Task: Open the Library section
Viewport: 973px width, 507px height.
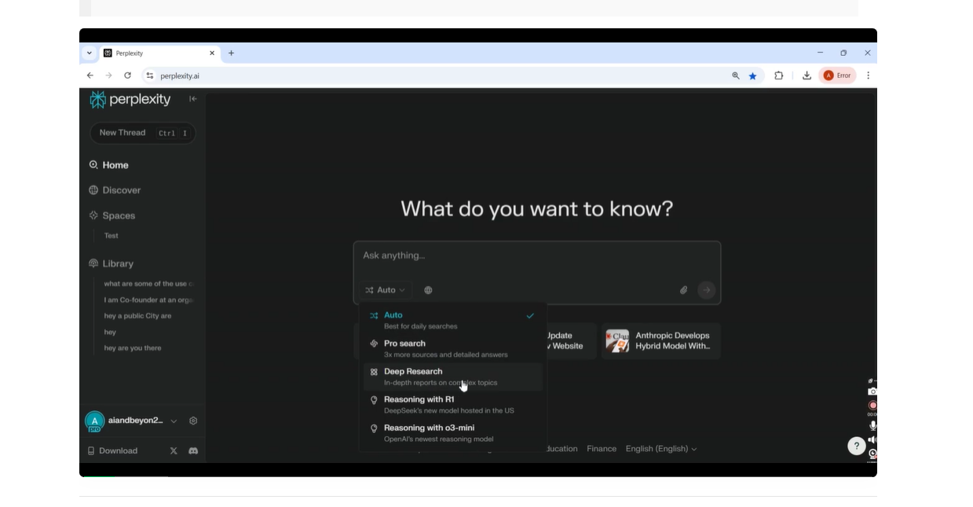Action: (112, 263)
